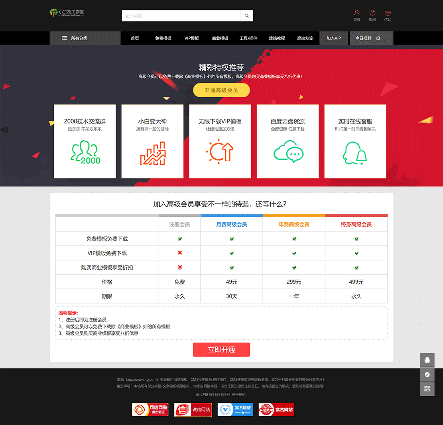Follow the 关于我们 footer link
Screen dimensions: 443x425
coord(238,395)
